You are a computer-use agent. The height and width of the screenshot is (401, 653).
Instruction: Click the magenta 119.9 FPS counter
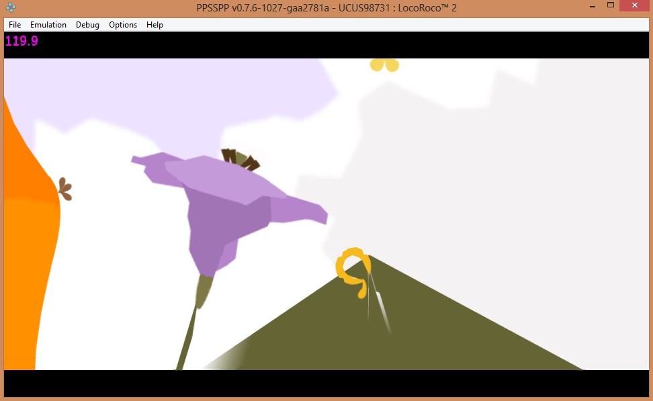point(21,40)
